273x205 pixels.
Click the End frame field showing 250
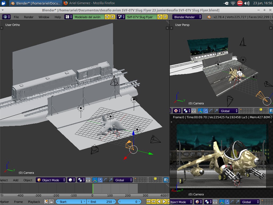pyautogui.click(x=101, y=202)
